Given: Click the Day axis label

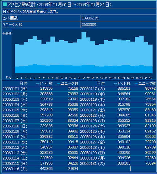Looking at the screenshot, I should pyautogui.click(x=9, y=77).
